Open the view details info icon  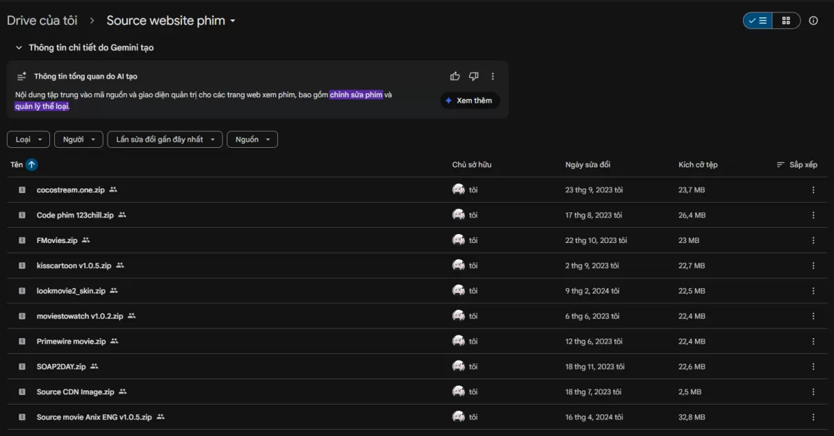pos(813,21)
